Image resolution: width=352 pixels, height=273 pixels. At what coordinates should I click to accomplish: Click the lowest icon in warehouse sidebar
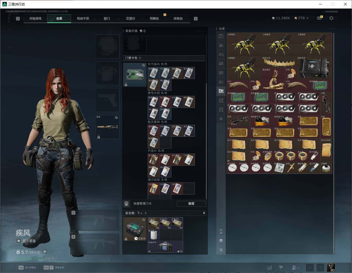(221, 250)
